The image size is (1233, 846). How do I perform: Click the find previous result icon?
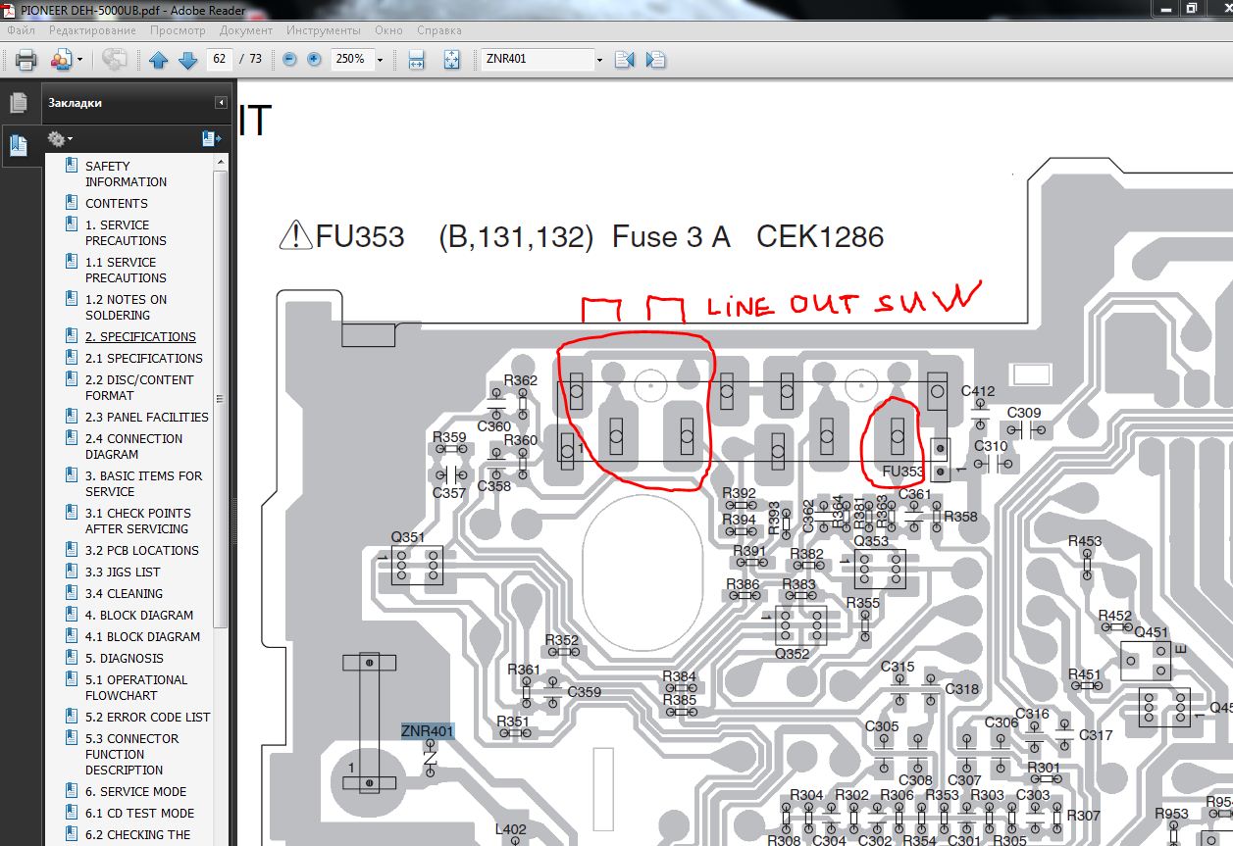[x=624, y=60]
